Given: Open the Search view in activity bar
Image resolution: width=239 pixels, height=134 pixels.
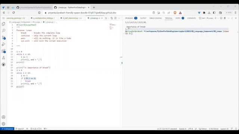Looking at the screenshot, I should click(3, 31).
